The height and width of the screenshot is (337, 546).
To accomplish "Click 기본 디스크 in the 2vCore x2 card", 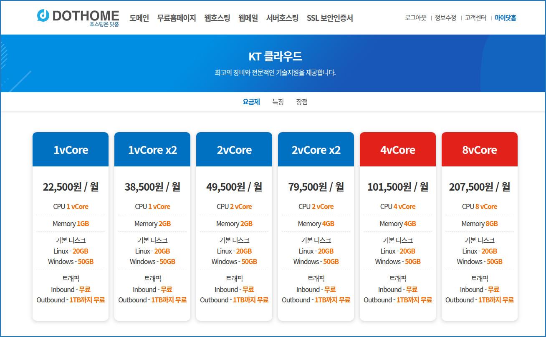I will [316, 240].
